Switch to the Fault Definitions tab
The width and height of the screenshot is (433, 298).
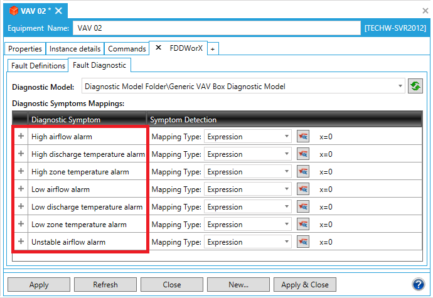pos(38,65)
